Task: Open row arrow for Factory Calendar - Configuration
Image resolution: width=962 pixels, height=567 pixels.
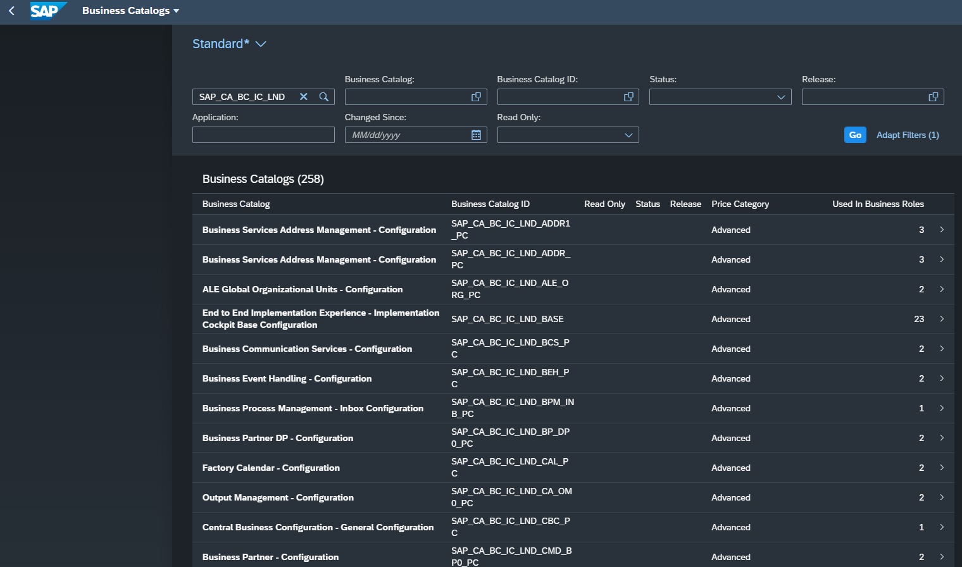Action: [x=942, y=468]
